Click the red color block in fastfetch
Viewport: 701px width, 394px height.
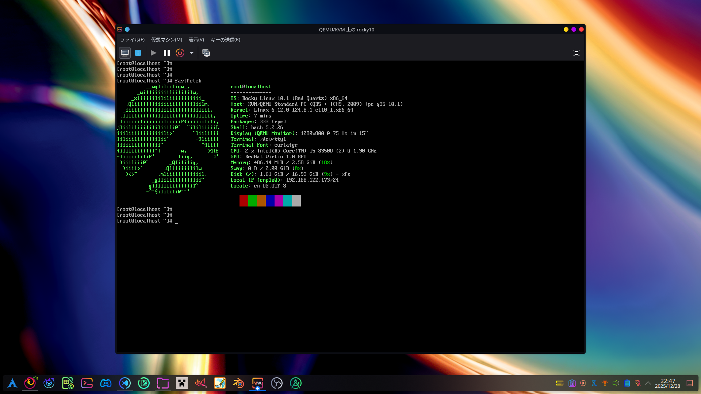[x=244, y=201]
